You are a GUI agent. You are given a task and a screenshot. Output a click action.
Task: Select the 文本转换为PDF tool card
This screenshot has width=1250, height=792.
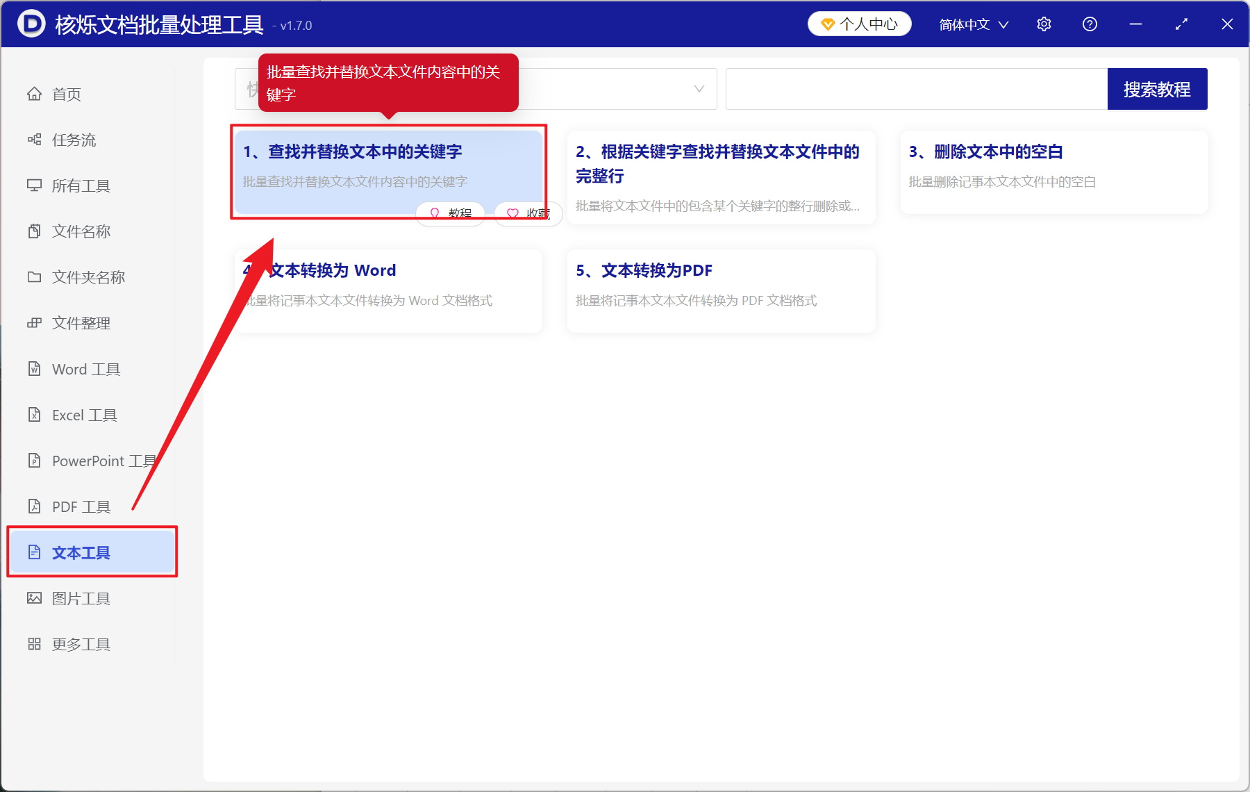click(x=720, y=290)
